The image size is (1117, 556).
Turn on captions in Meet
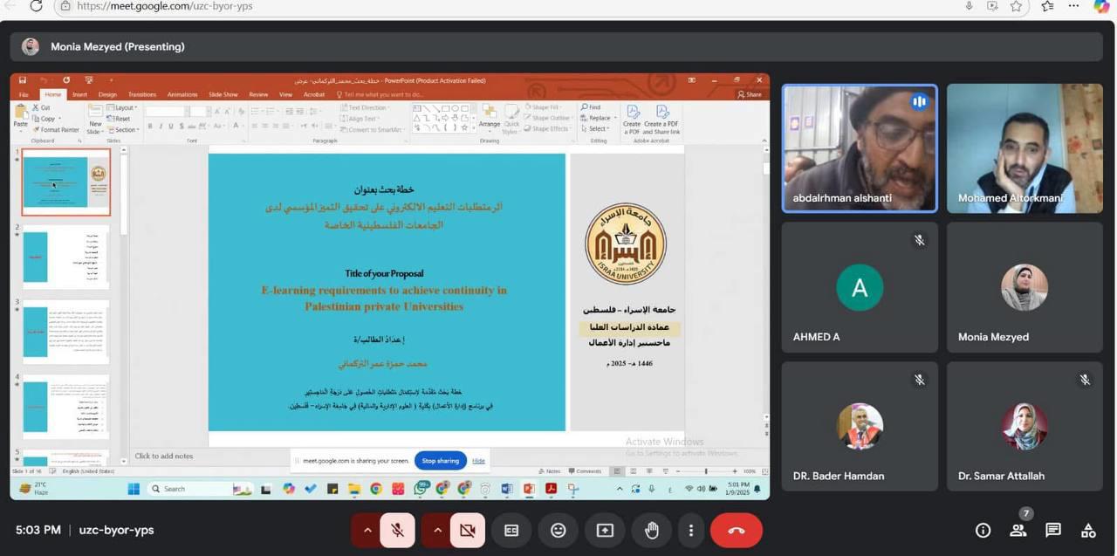coord(511,530)
